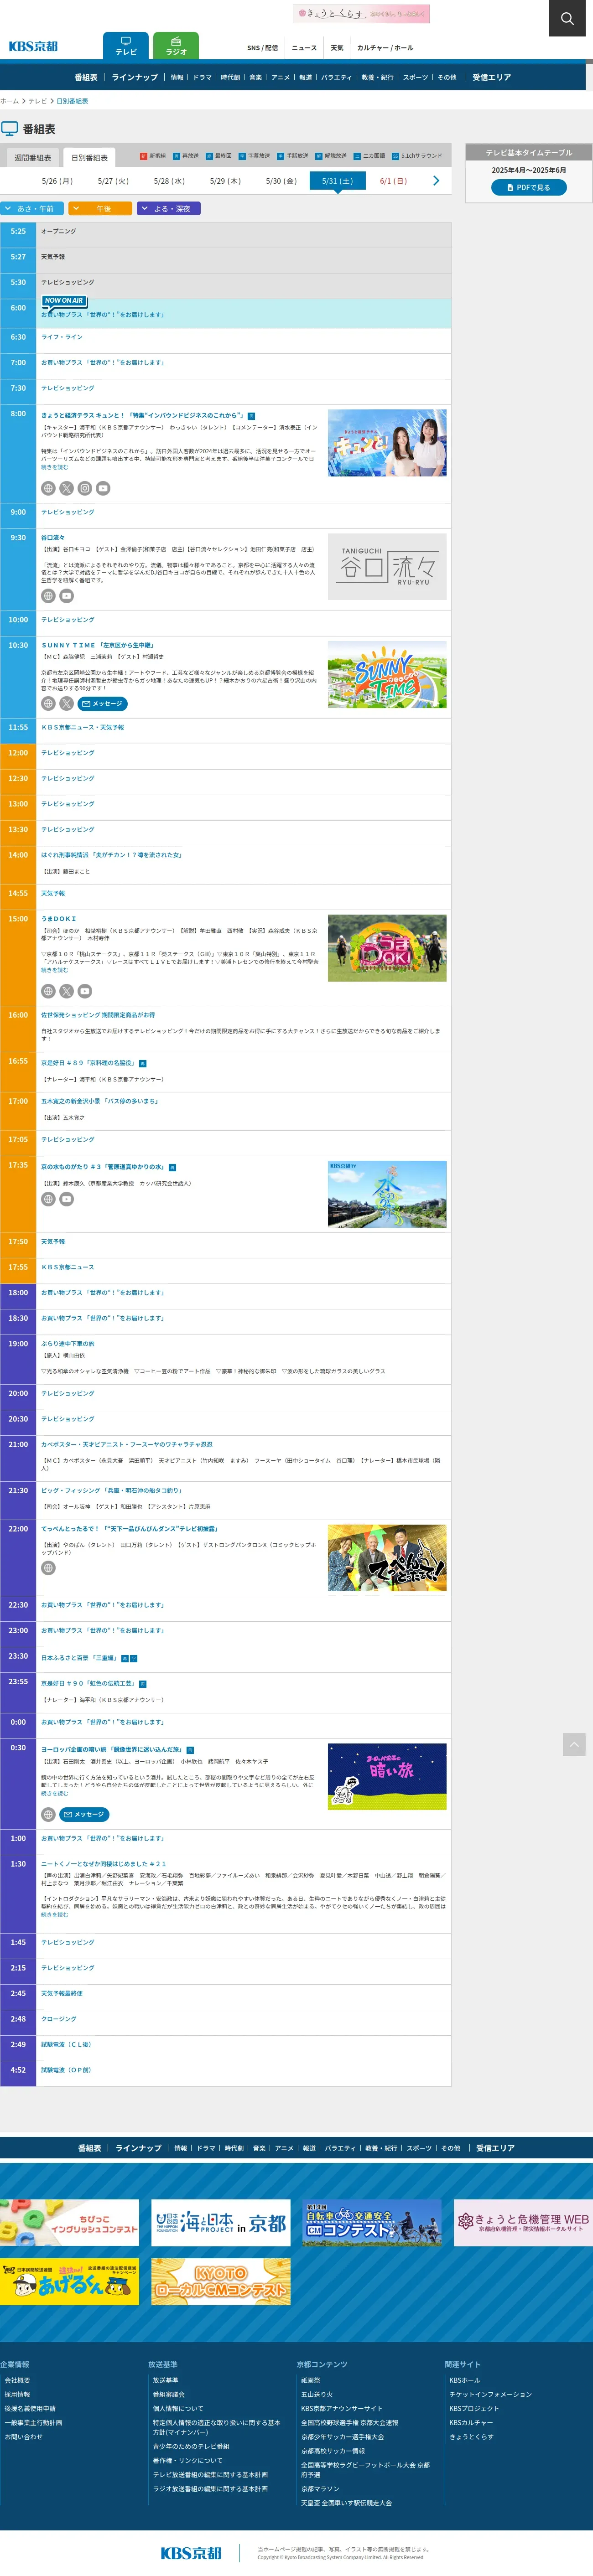593x2576 pixels.
Task: Open YouTube icon for きょうと経済テラス キュンと!
Action: tap(103, 488)
